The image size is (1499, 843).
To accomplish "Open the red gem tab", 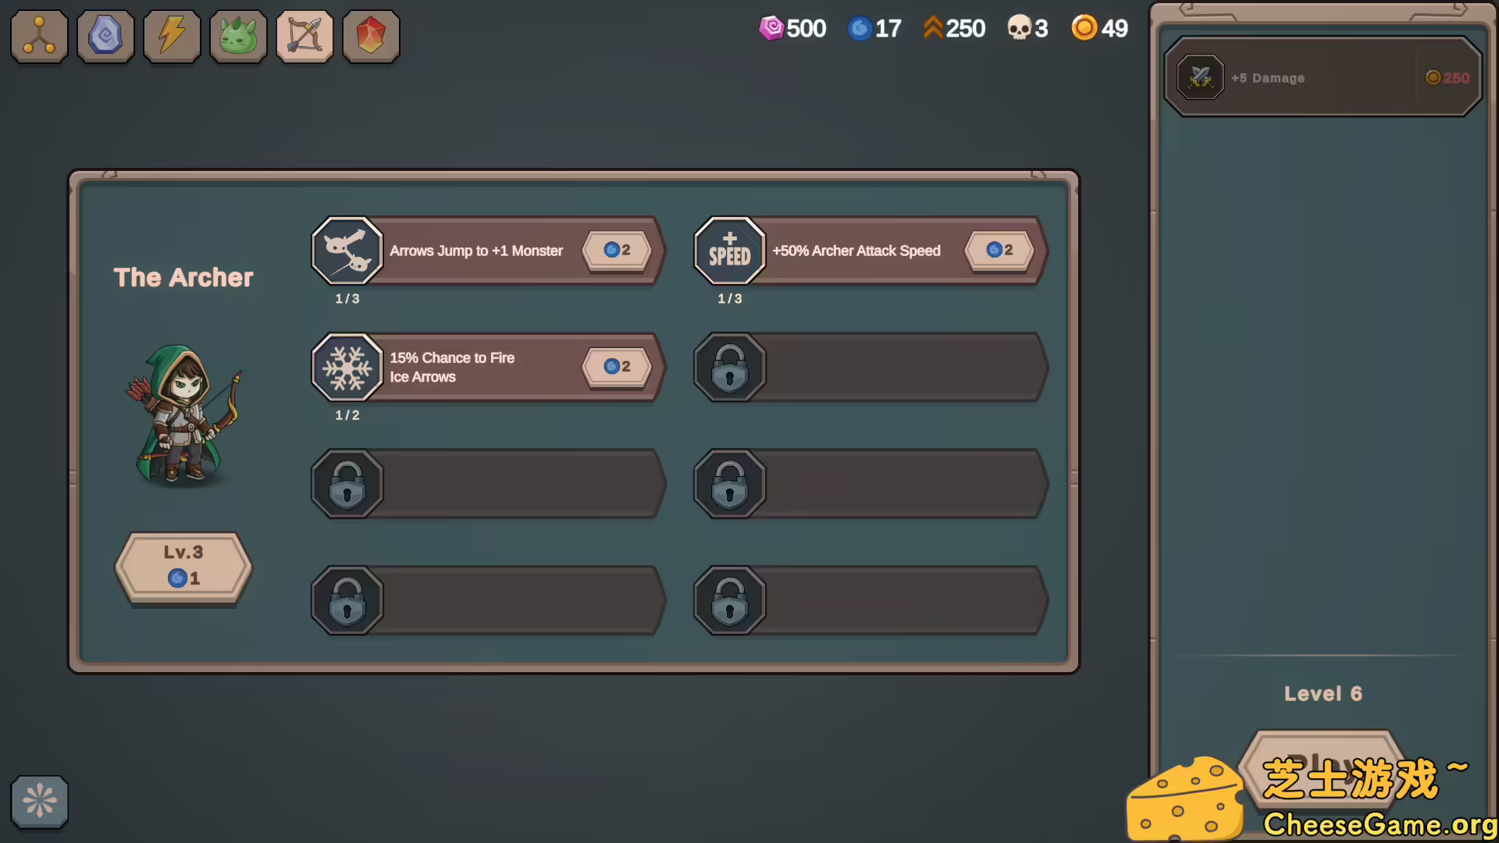I will coord(371,36).
